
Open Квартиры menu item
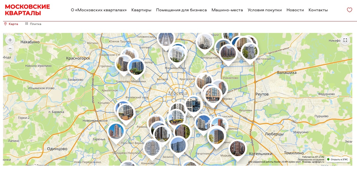pyautogui.click(x=141, y=10)
